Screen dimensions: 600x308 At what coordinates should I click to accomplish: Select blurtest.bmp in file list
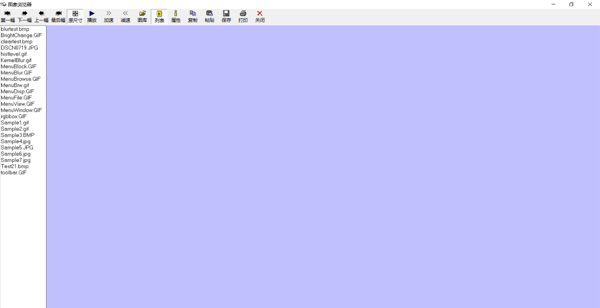15,29
